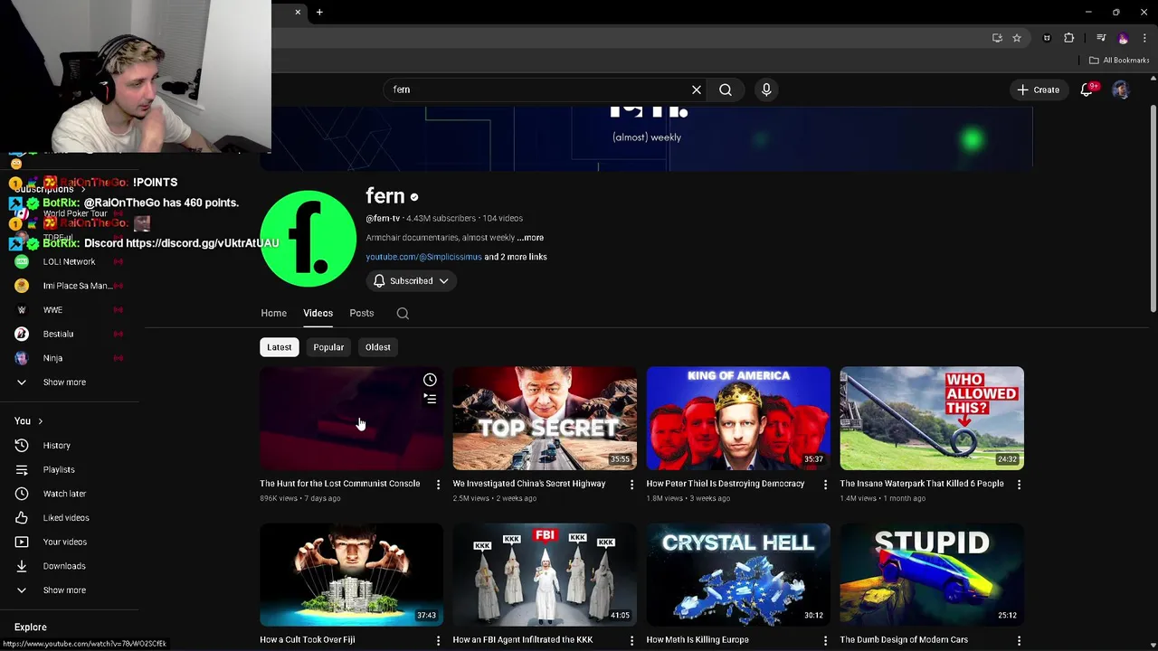Viewport: 1158px width, 651px height.
Task: Open YouTube notifications bell
Action: [x=1087, y=90]
